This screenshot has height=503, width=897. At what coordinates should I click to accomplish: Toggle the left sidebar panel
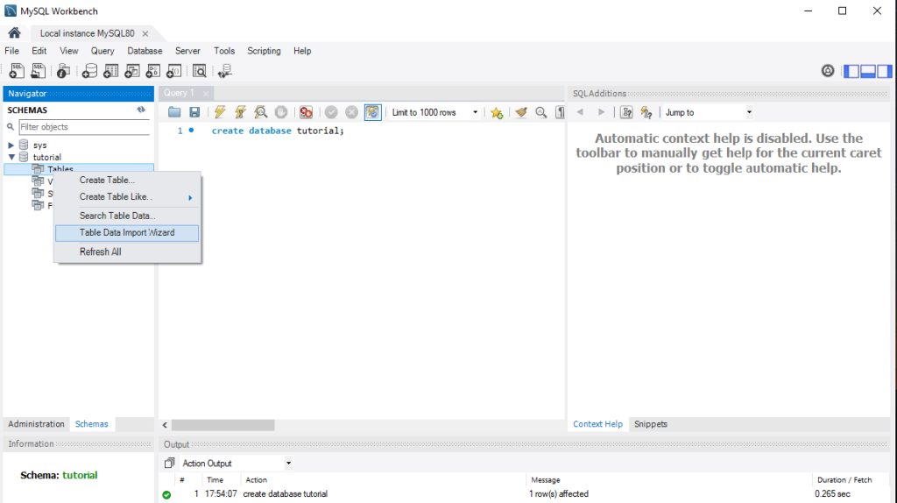(x=851, y=71)
